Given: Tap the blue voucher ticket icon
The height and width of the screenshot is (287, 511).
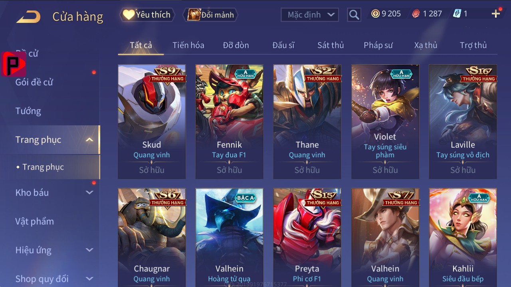Looking at the screenshot, I should [457, 14].
